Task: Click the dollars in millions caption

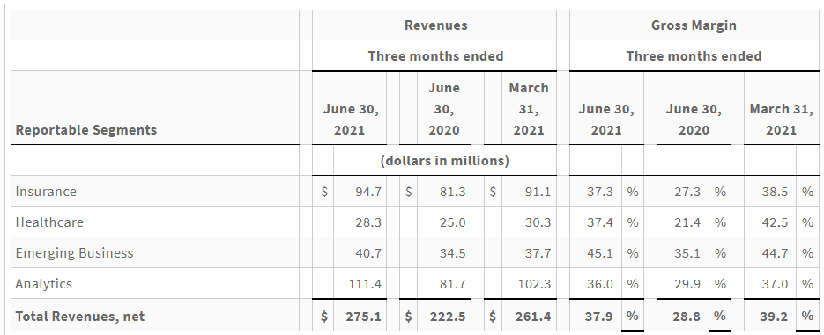Action: 444,160
